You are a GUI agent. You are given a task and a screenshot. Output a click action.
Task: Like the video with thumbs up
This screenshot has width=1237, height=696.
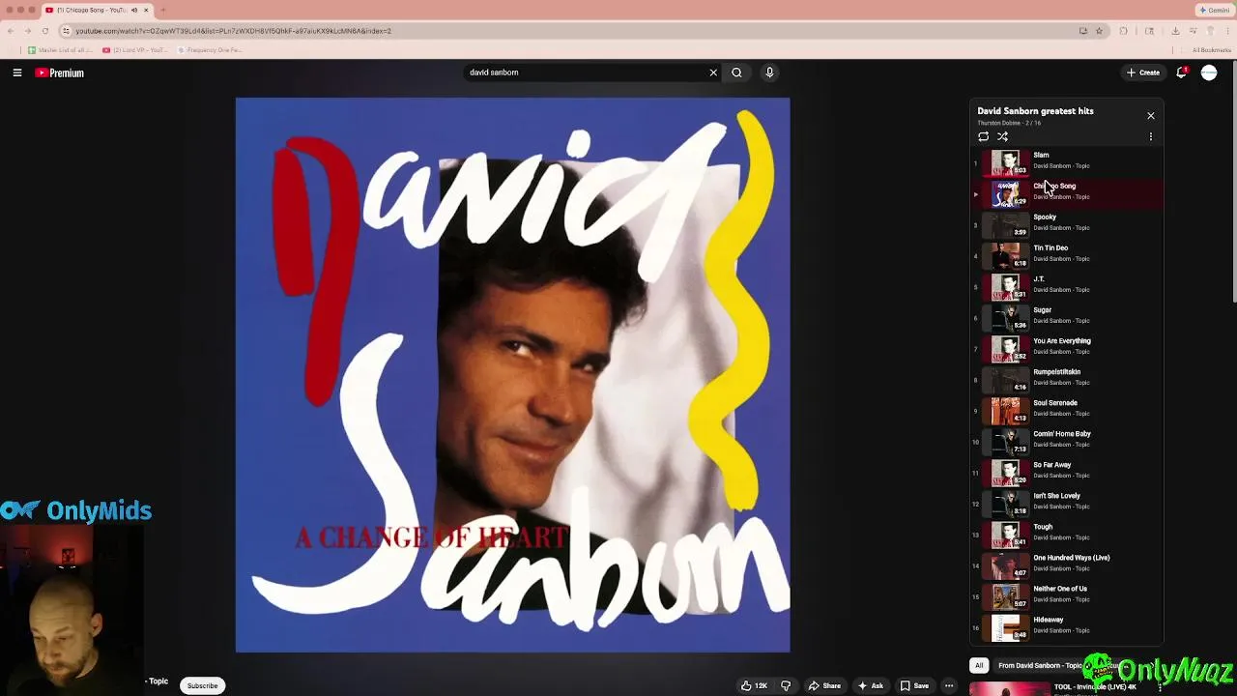pos(754,685)
